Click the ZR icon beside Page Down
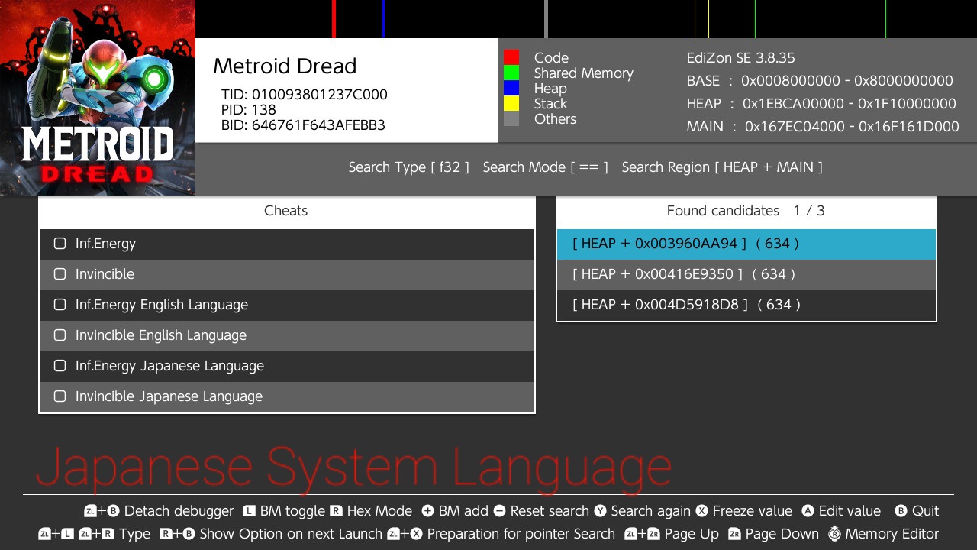The height and width of the screenshot is (550, 977). pyautogui.click(x=734, y=534)
